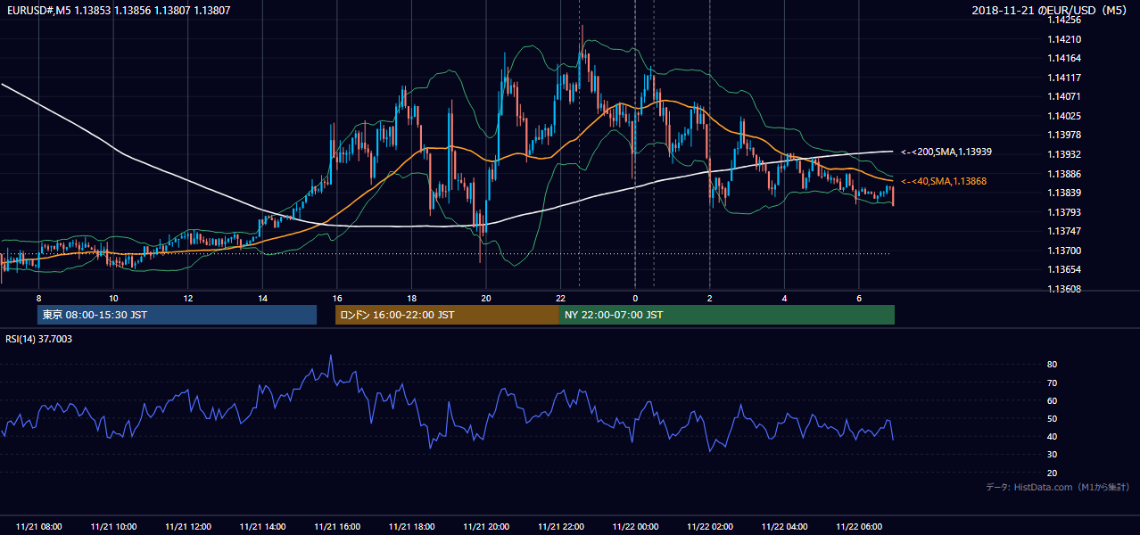Click the NY 22:00-07:00 JST session bar
This screenshot has width=1140, height=535.
pos(727,315)
